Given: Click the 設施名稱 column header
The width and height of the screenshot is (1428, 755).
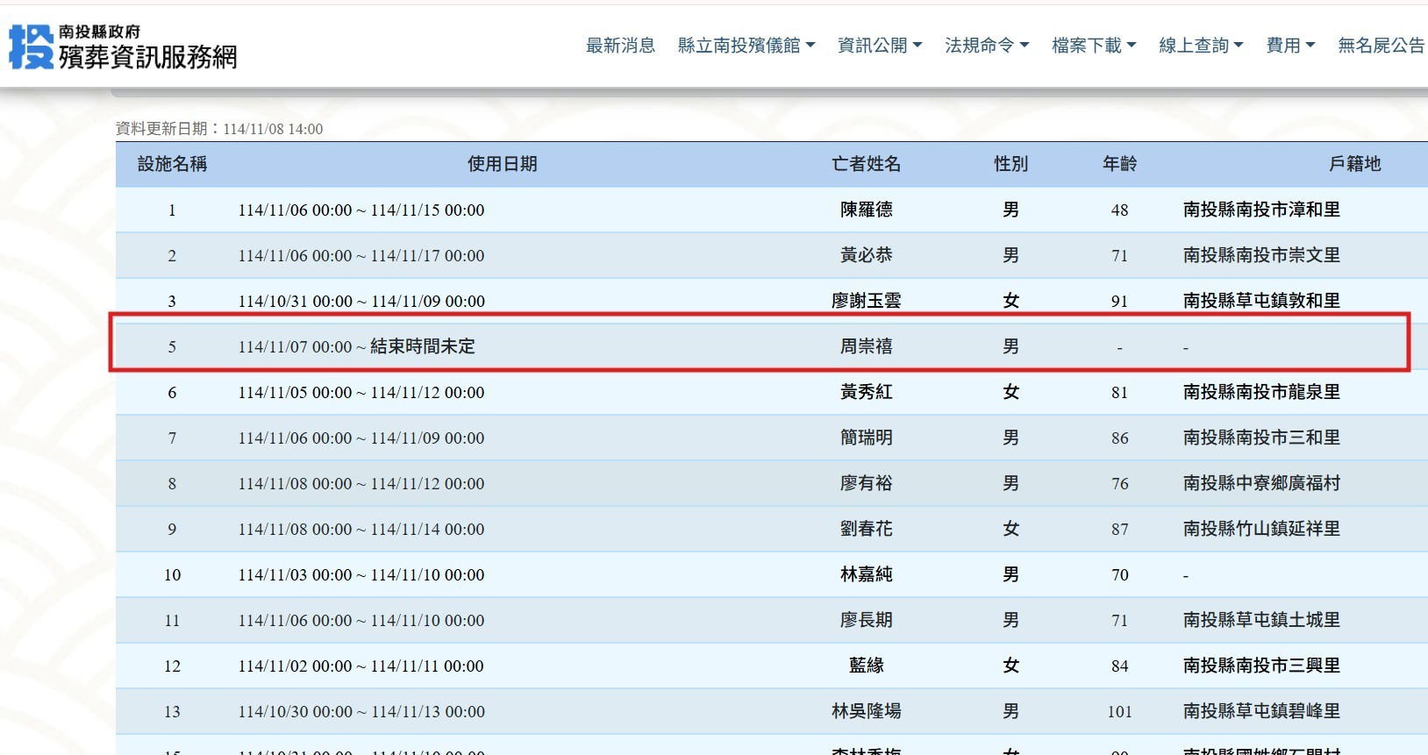Looking at the screenshot, I should 172,164.
